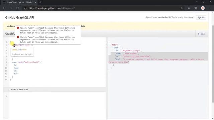The image size is (214, 120).
Task: Click the User type link in tooltip
Action: (x=24, y=50)
